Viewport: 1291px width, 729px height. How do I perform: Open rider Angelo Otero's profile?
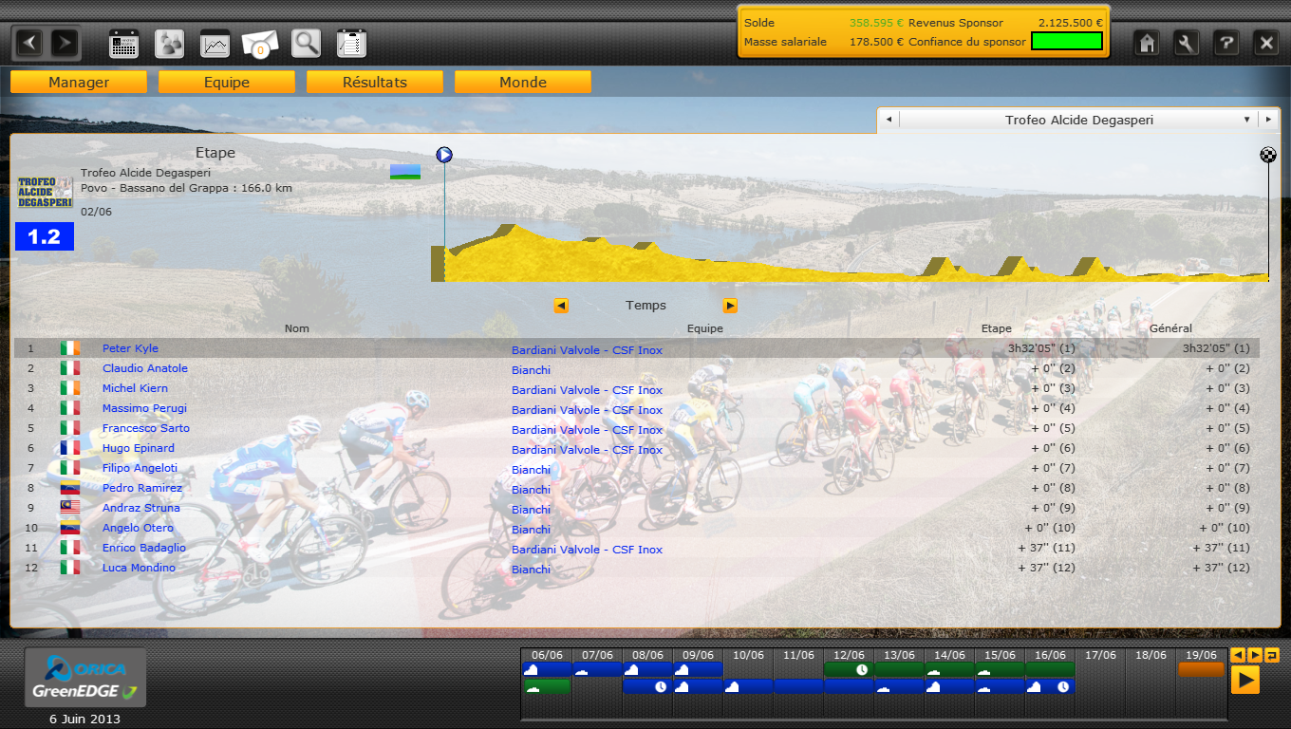point(138,528)
